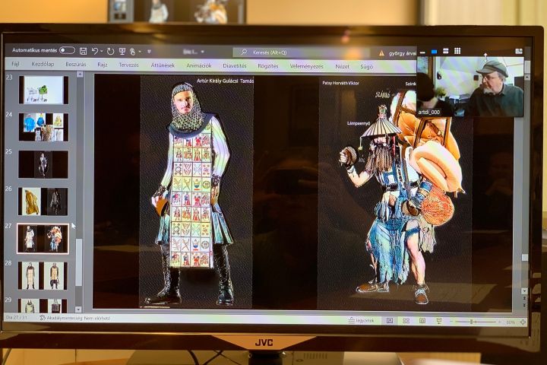Start presentation from beginning icon in quick access toolbar

[122, 52]
